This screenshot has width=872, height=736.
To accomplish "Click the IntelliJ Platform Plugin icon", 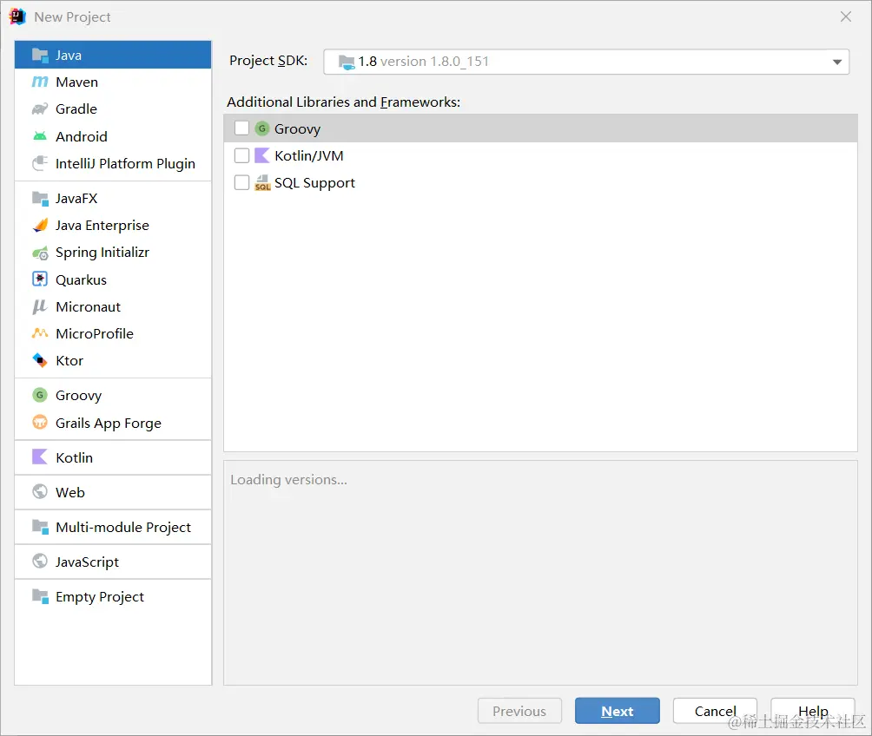I will [40, 163].
